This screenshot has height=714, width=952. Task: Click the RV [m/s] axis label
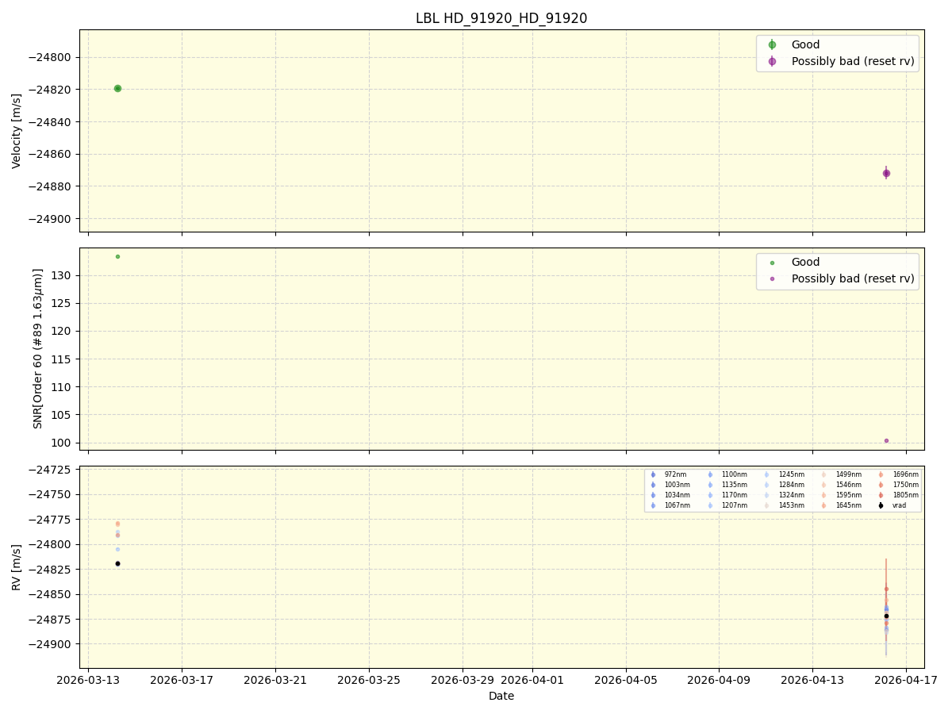point(17,566)
